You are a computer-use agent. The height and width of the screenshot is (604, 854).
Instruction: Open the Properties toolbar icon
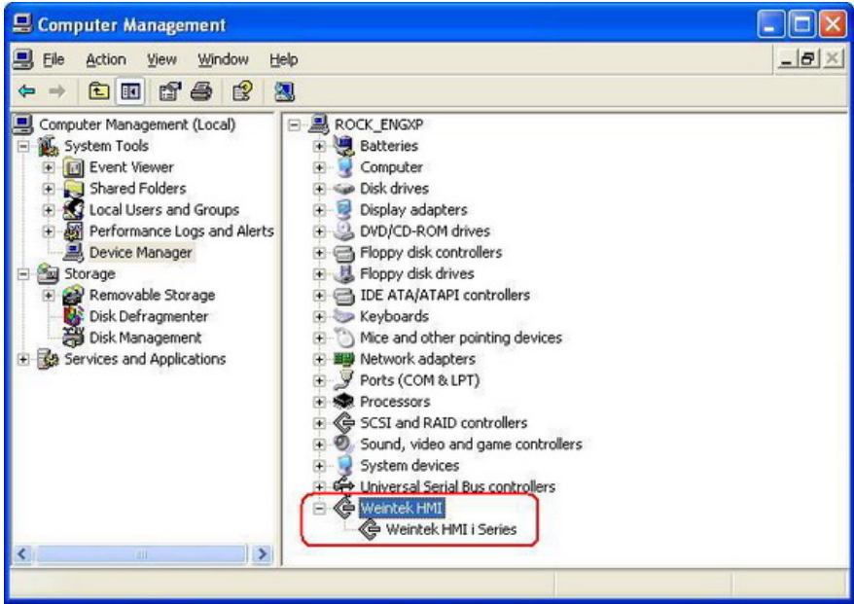coord(169,91)
